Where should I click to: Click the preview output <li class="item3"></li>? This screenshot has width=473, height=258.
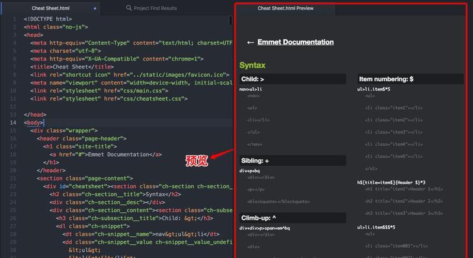point(393,132)
